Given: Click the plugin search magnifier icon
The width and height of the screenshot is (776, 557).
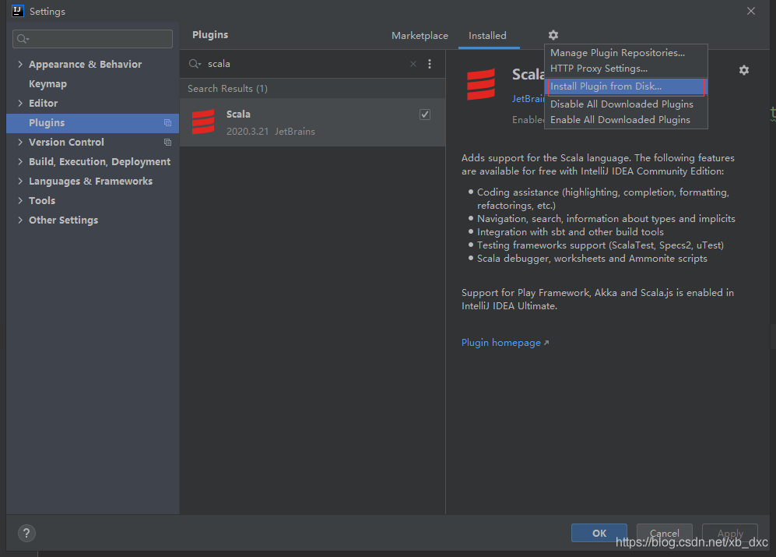Looking at the screenshot, I should (x=195, y=64).
